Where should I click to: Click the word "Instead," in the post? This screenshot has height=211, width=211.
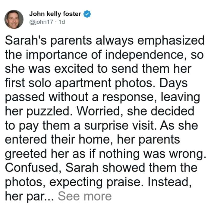[x=169, y=182]
